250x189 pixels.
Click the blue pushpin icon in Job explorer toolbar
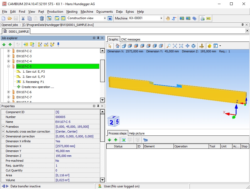click(x=58, y=45)
